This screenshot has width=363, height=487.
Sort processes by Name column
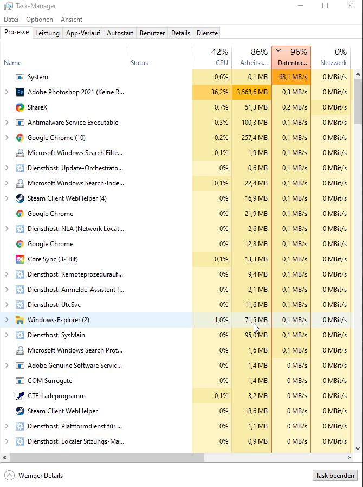pyautogui.click(x=64, y=57)
